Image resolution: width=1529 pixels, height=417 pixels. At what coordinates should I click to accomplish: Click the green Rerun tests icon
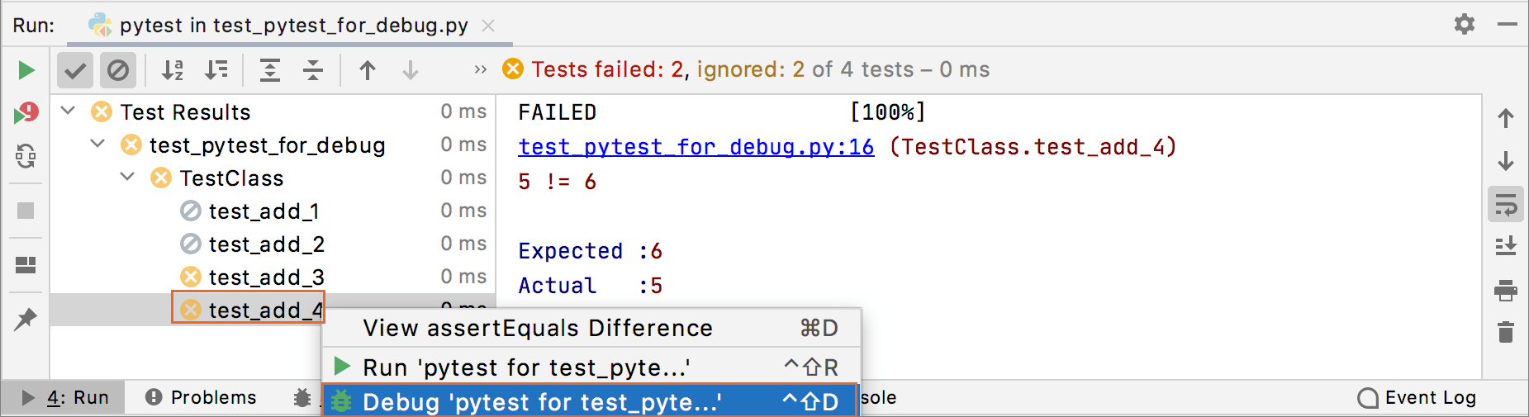(26, 70)
